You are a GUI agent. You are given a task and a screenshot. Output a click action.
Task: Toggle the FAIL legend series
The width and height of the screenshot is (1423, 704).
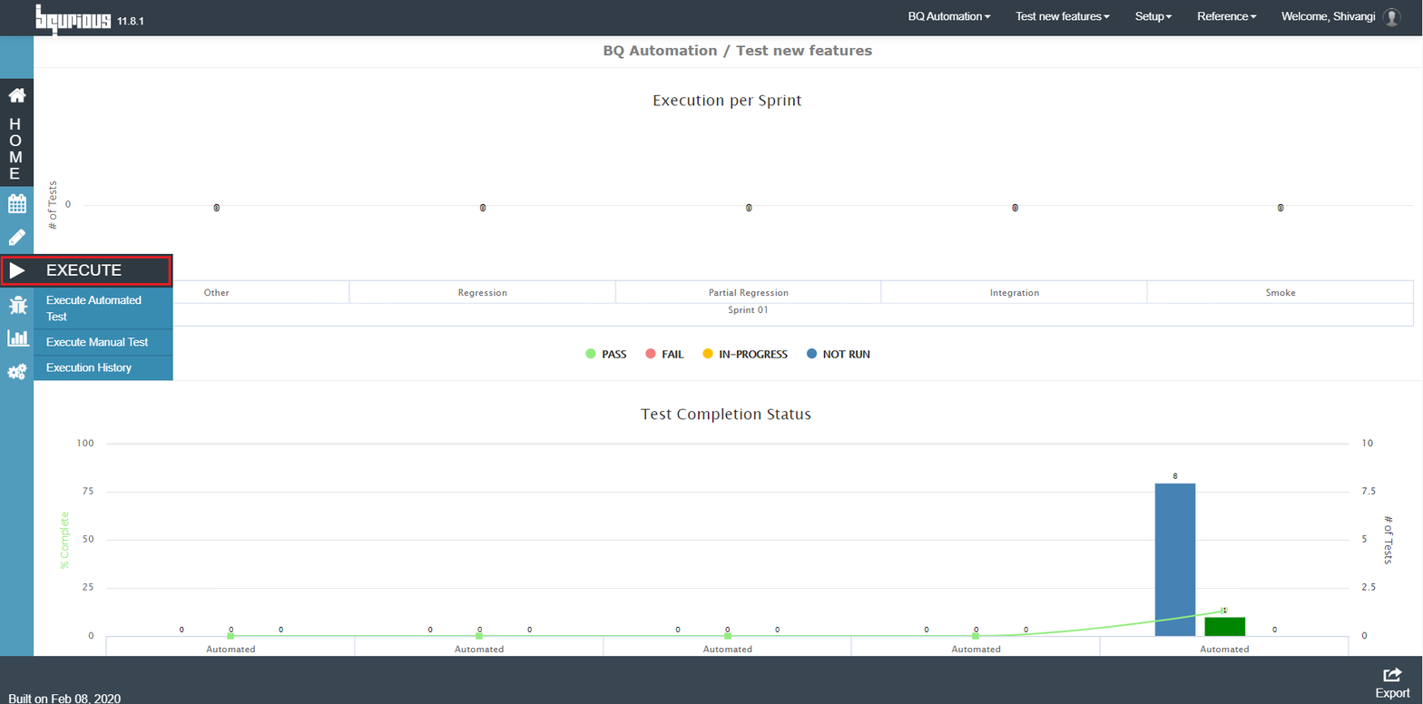click(663, 354)
